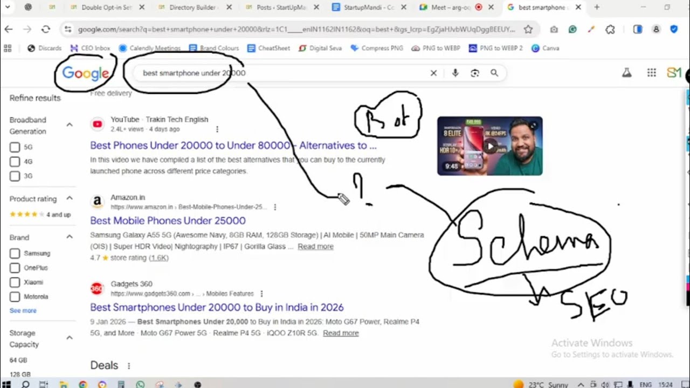Open Best Smartphones Under 20000 Gadgets 360 result
The height and width of the screenshot is (388, 690).
point(217,307)
